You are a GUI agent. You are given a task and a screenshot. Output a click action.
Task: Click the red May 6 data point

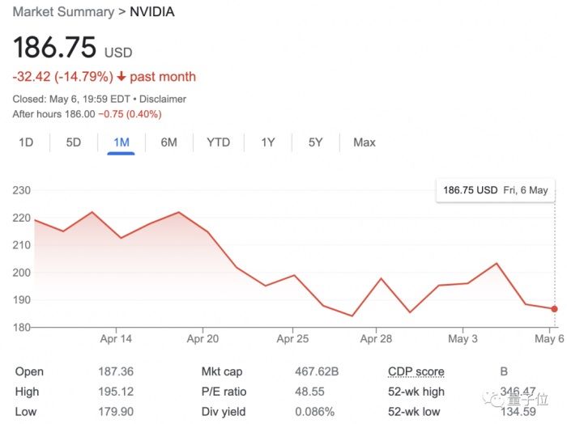click(x=555, y=308)
